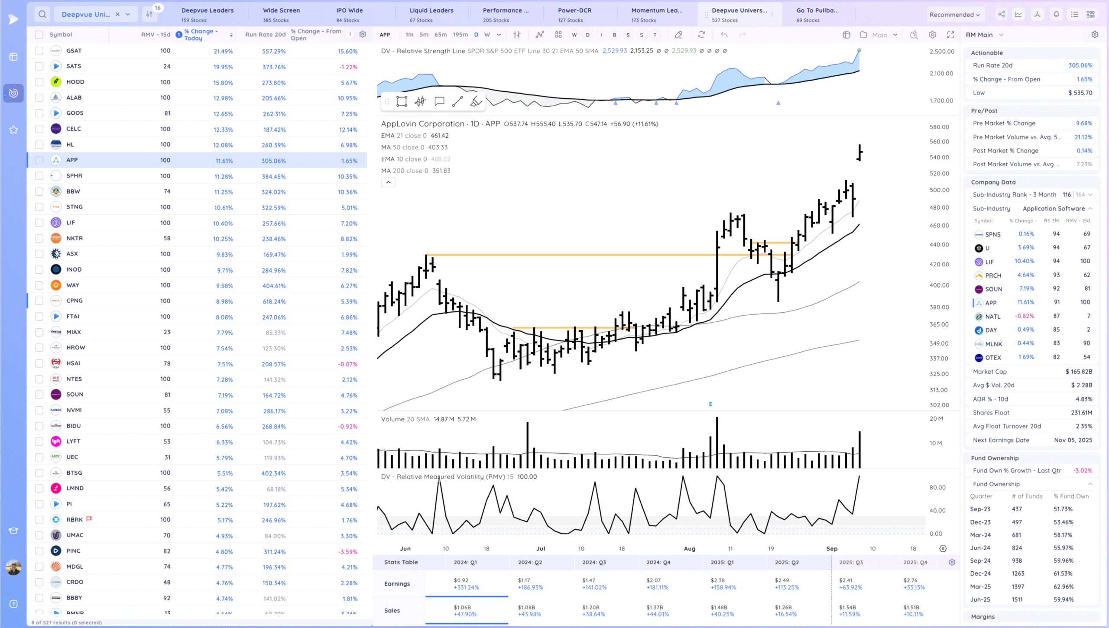1109x628 pixels.
Task: Check the CPNG row checkbox
Action: coord(39,301)
